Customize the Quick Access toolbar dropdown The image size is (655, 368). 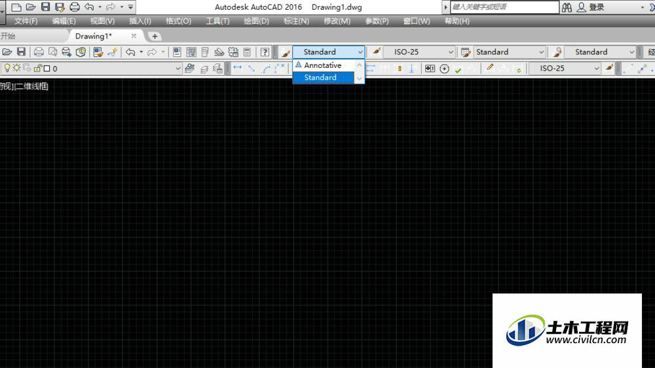[131, 7]
